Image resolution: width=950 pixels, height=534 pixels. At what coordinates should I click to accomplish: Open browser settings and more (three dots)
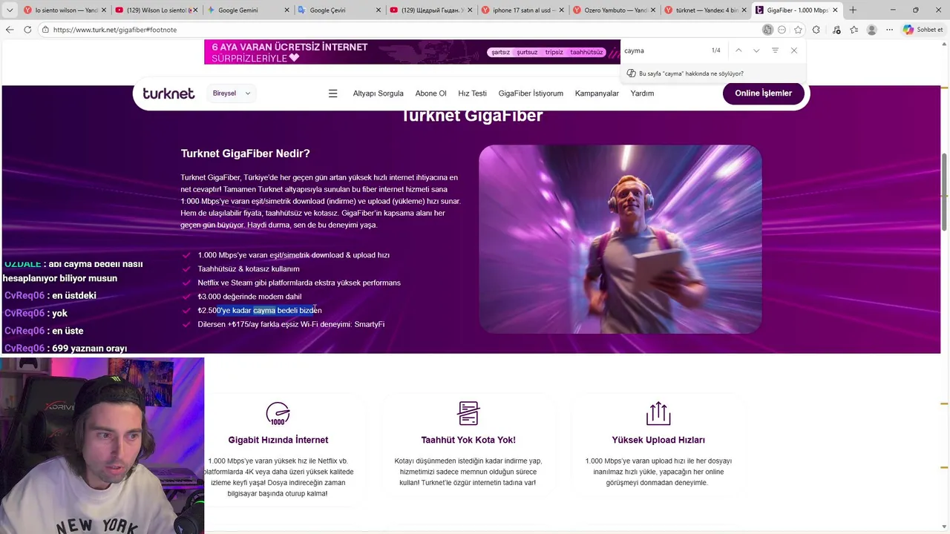tap(889, 30)
